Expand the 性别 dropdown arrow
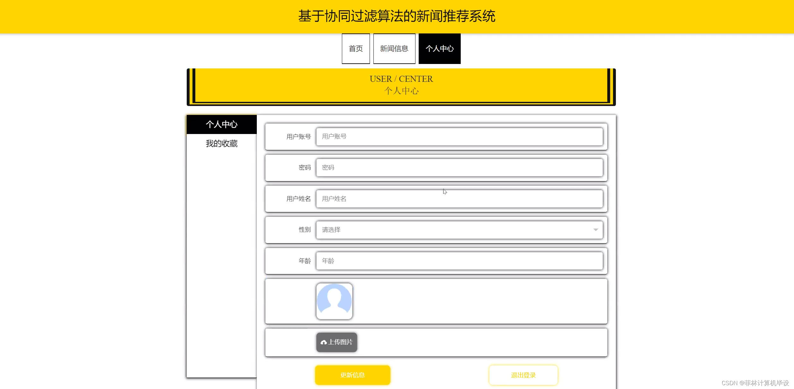The width and height of the screenshot is (794, 389). [595, 230]
